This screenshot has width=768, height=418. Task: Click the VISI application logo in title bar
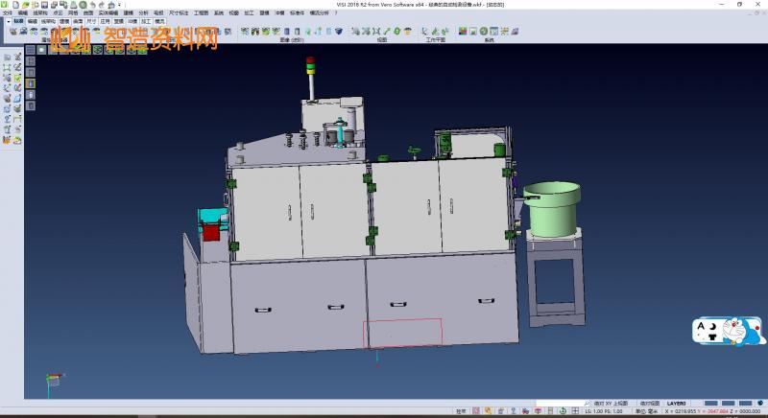tap(4, 4)
